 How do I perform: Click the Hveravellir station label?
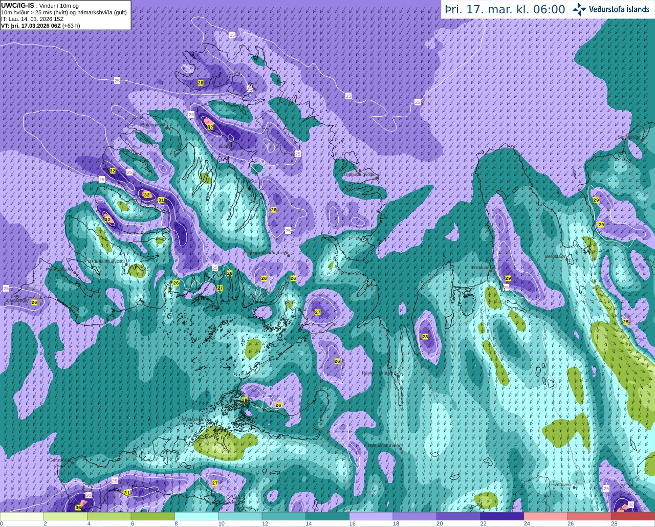coord(561,484)
